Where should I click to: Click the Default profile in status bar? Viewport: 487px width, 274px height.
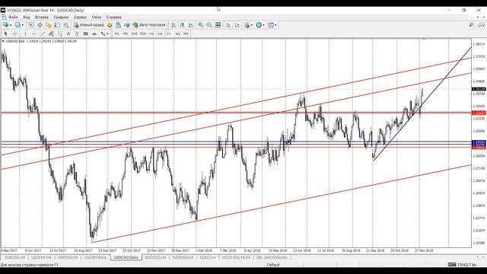273,265
